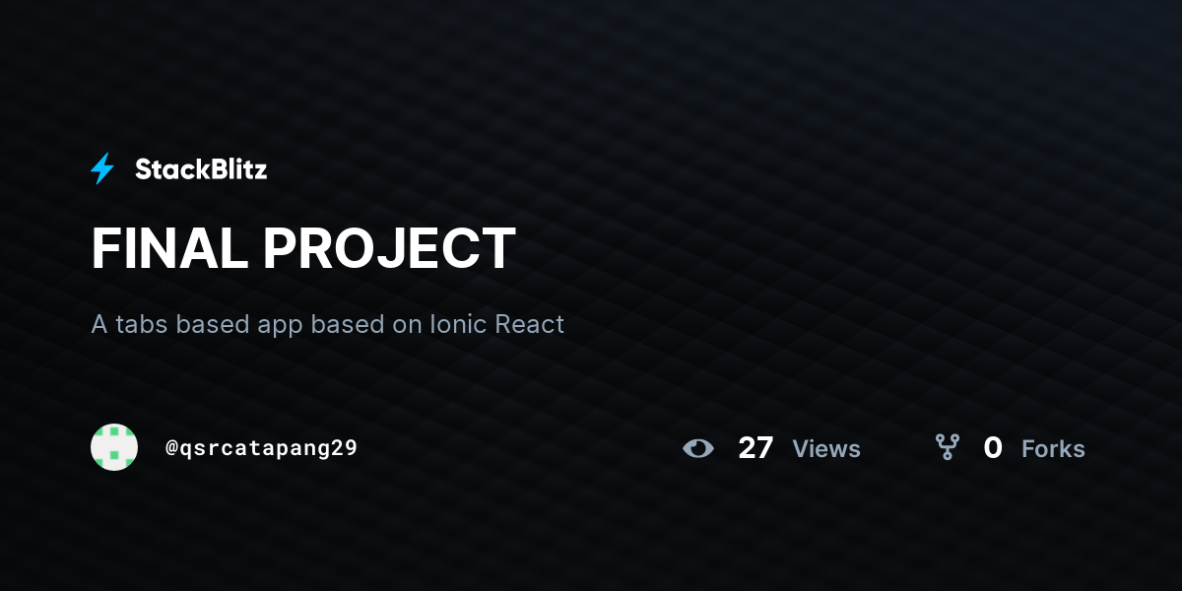1182x591 pixels.
Task: Click the word 'React' in the description
Action: click(529, 324)
